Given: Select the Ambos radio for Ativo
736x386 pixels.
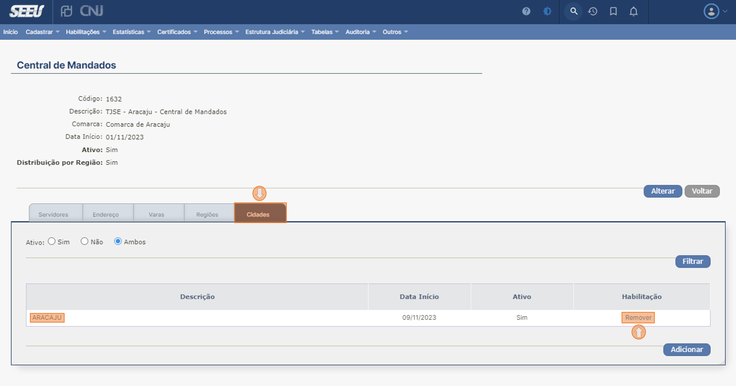Looking at the screenshot, I should [118, 241].
